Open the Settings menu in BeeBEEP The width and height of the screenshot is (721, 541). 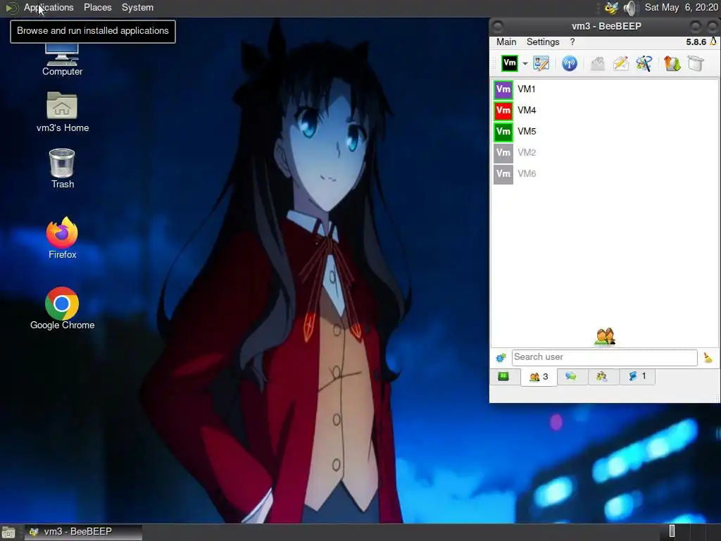pos(543,42)
